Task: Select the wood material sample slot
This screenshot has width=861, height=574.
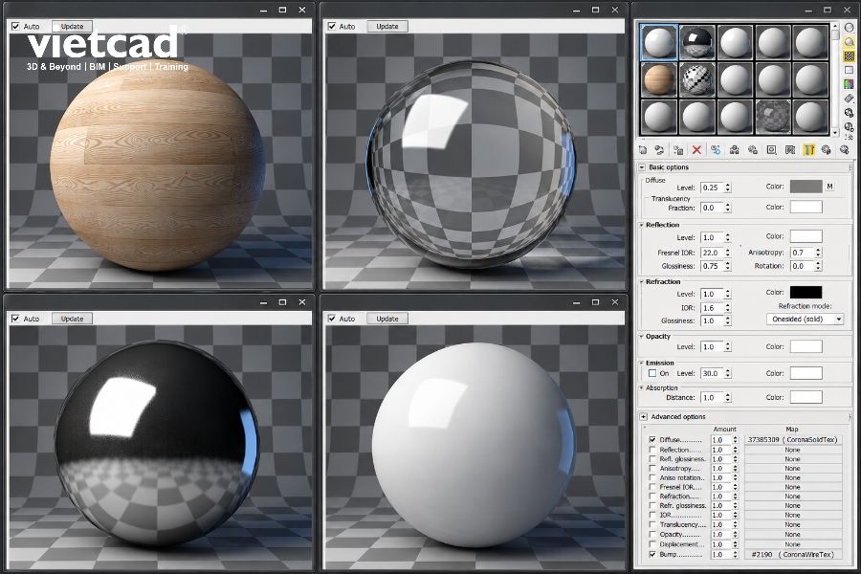Action: pyautogui.click(x=659, y=80)
